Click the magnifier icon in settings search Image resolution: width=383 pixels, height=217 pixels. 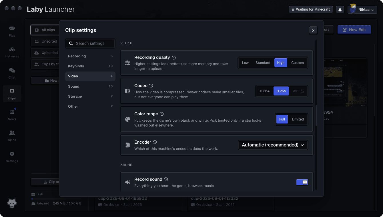tap(71, 43)
